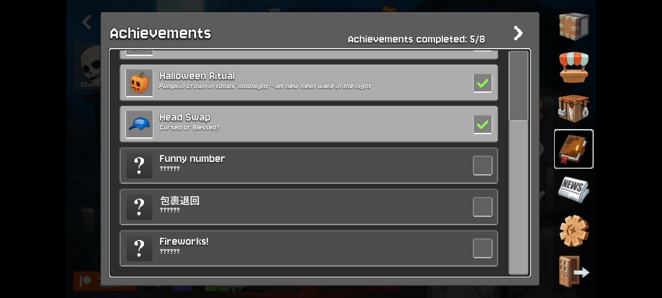The height and width of the screenshot is (298, 662).
Task: Toggle the Head Swap green checkbox
Action: [x=482, y=124]
